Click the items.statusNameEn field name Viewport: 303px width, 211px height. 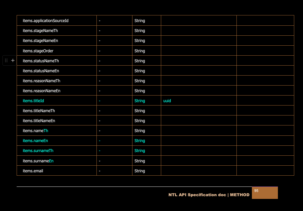click(41, 71)
